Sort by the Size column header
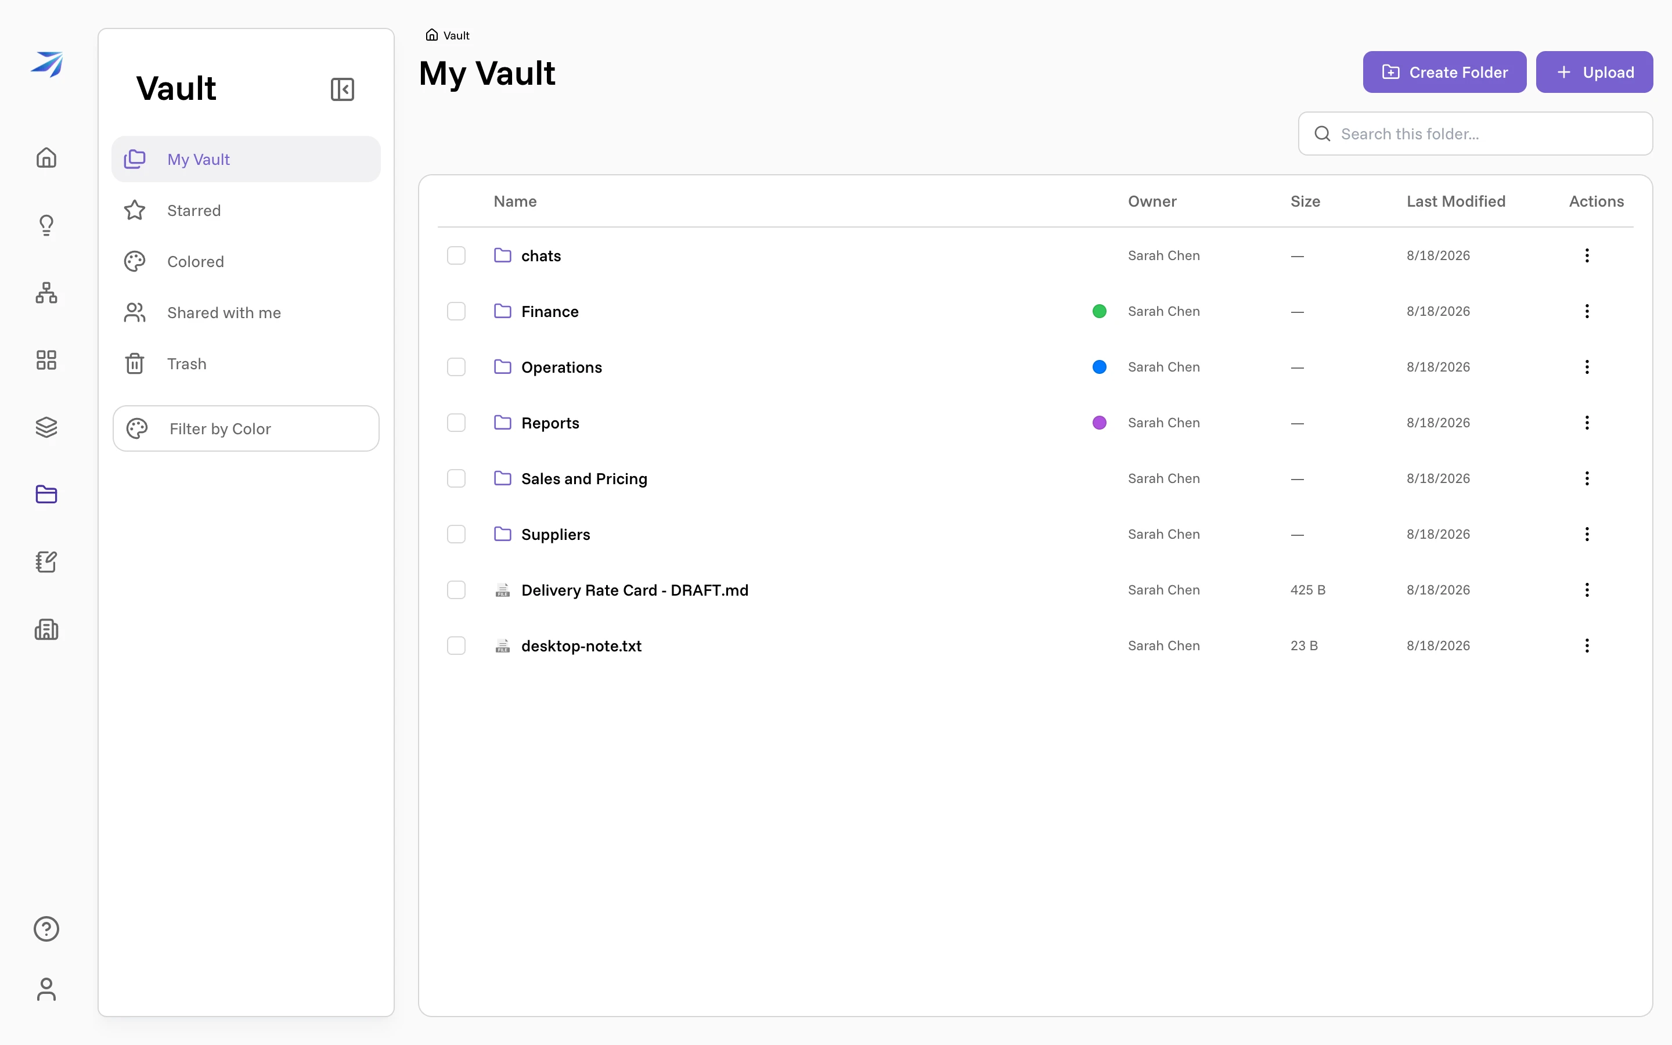Image resolution: width=1672 pixels, height=1045 pixels. coord(1305,201)
